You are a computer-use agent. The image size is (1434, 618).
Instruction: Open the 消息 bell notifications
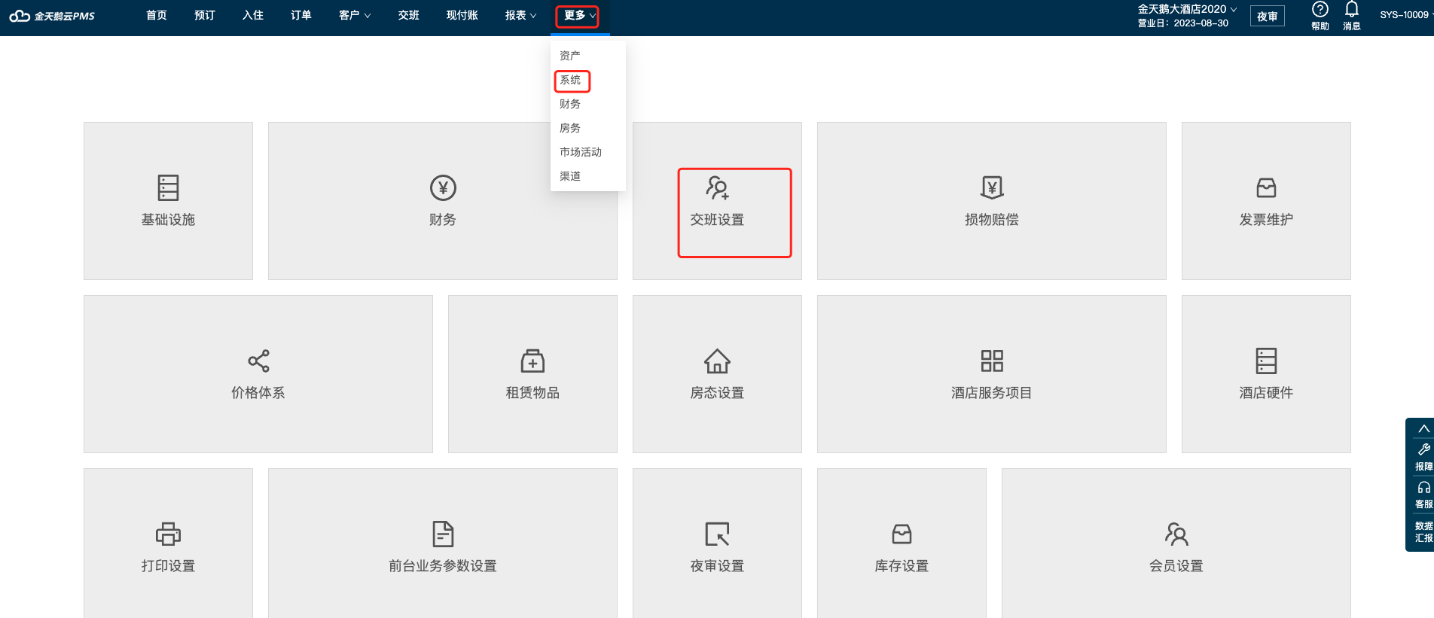1352,9
